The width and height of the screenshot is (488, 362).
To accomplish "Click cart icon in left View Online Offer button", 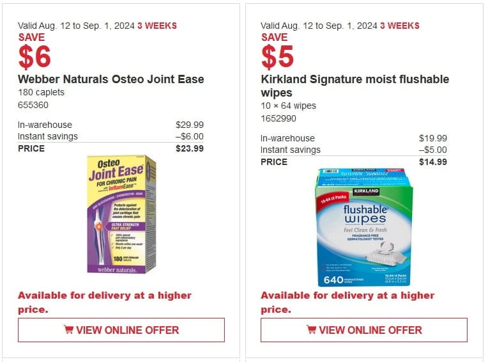I will pyautogui.click(x=68, y=329).
